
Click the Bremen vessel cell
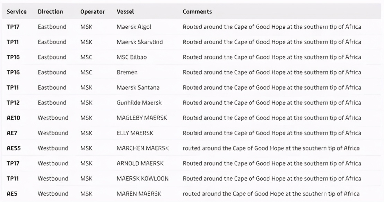tap(127, 73)
